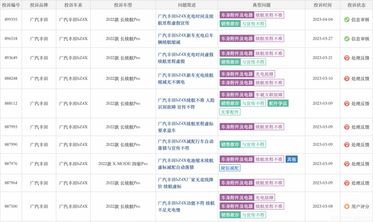
Task: Click the 2022款 X-MODE 四驱Pro model cell
Action: 123,164
